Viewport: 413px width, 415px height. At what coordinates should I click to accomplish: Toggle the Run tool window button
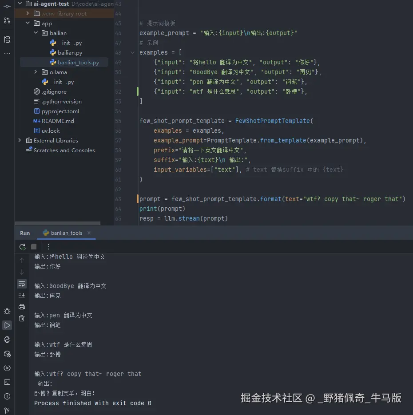(7, 325)
